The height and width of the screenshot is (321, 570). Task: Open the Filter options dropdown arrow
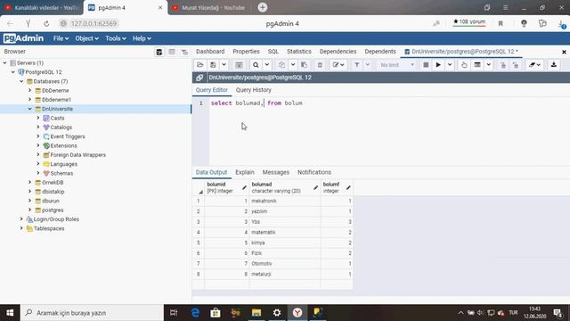pyautogui.click(x=368, y=65)
